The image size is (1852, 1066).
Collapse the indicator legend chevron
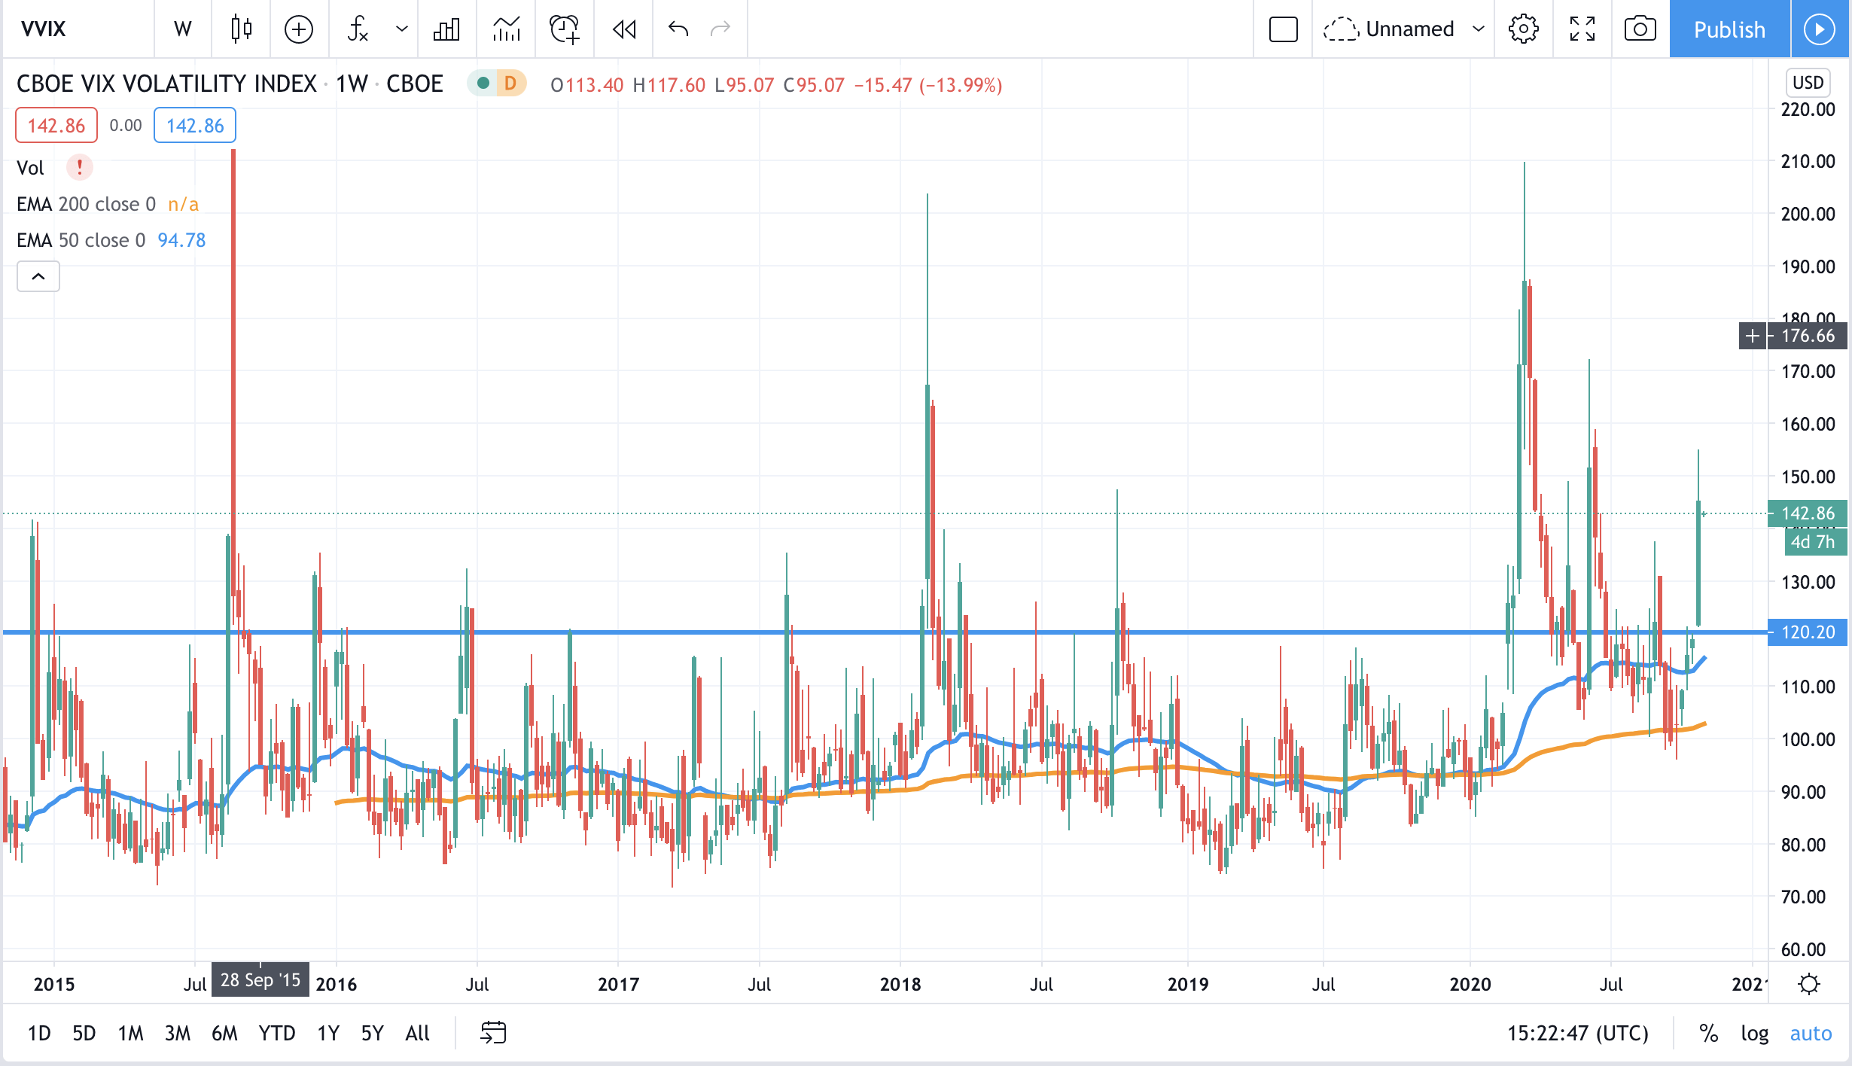point(38,276)
